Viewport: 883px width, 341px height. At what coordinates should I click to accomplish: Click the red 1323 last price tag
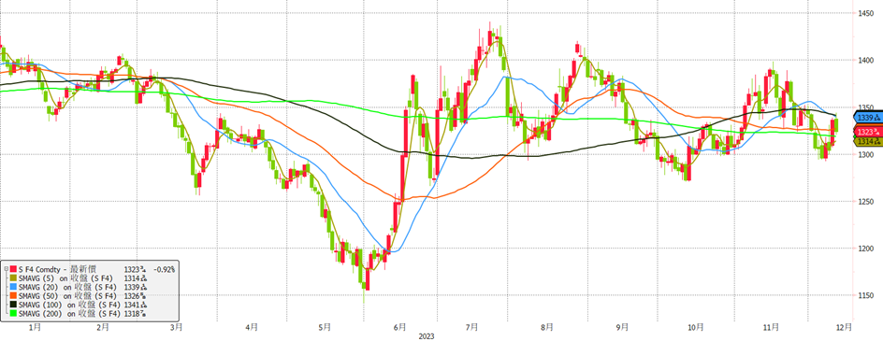[x=867, y=132]
